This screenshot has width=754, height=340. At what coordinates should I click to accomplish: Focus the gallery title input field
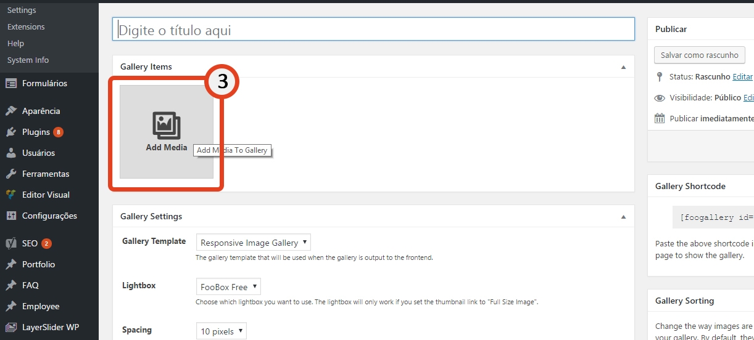click(373, 30)
